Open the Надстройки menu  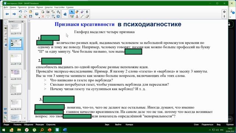59,7
